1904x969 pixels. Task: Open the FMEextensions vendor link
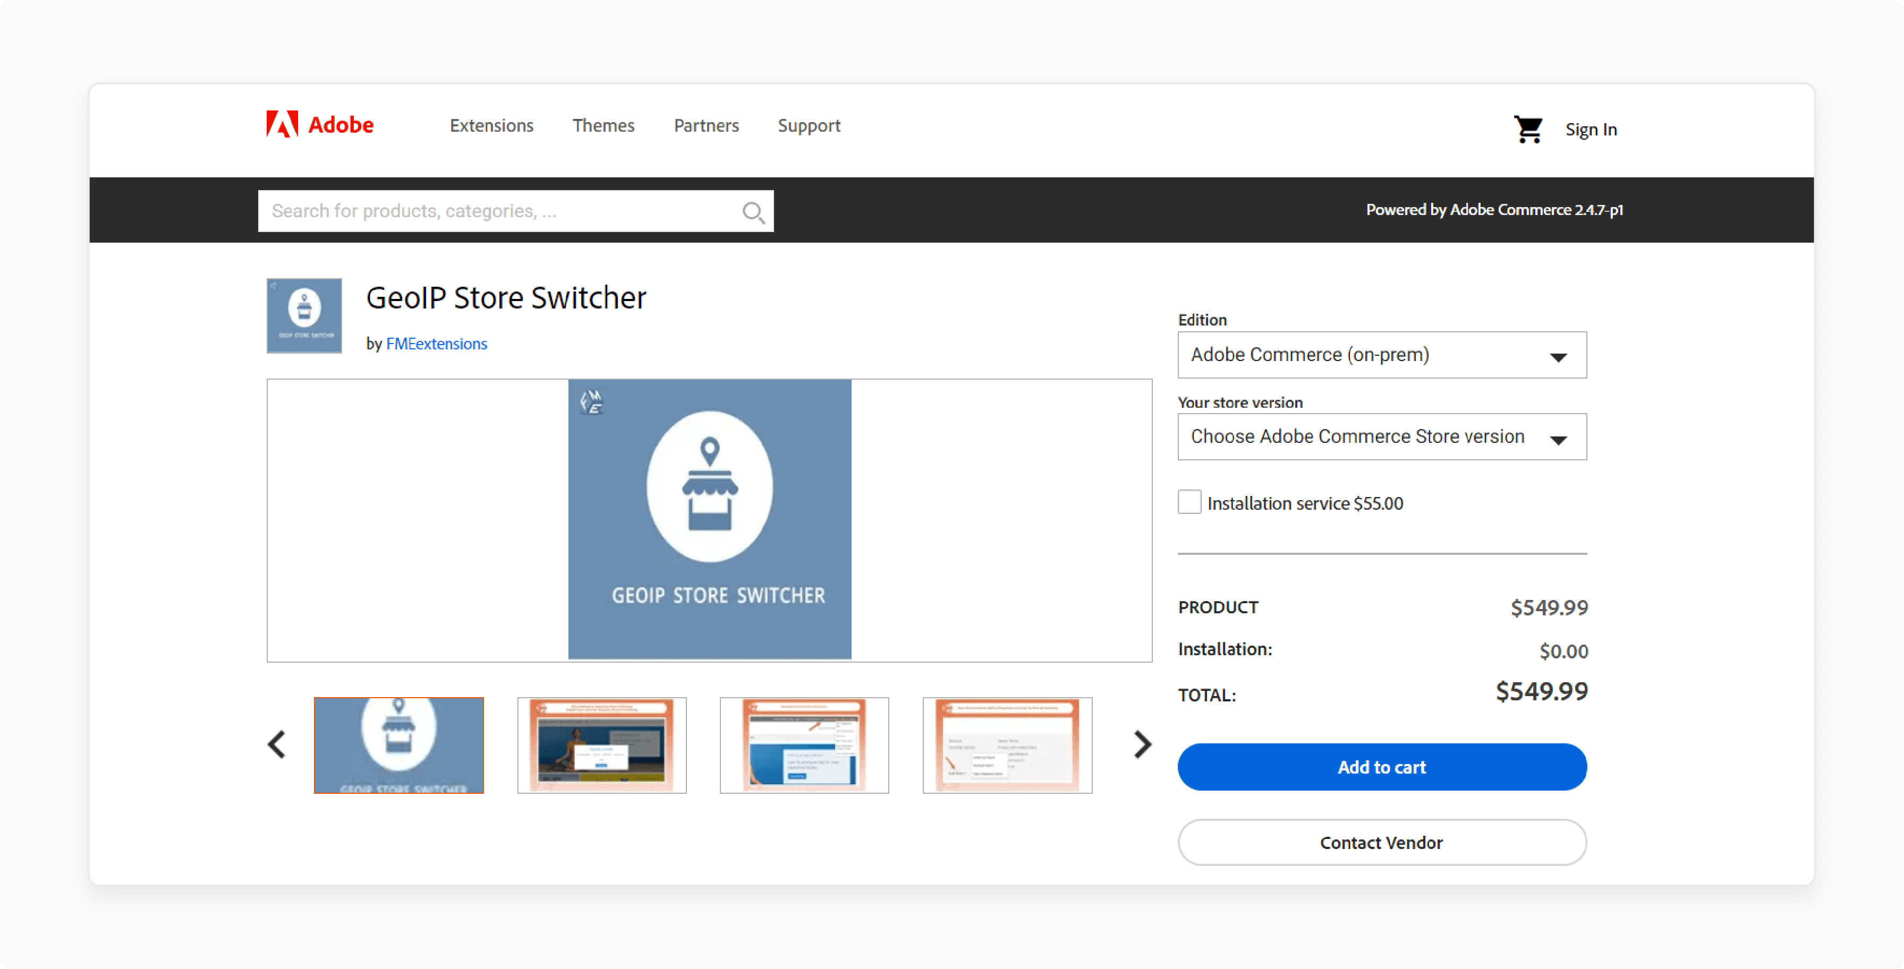coord(436,344)
